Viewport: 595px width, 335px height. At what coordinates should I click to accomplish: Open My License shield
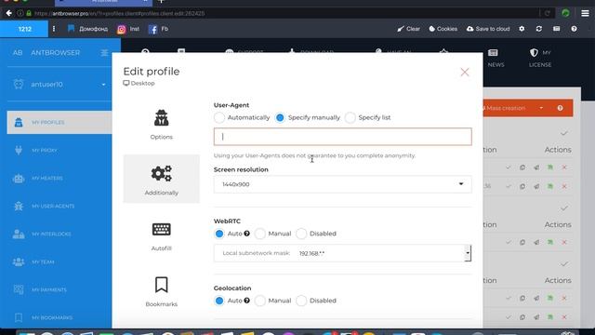coord(540,58)
